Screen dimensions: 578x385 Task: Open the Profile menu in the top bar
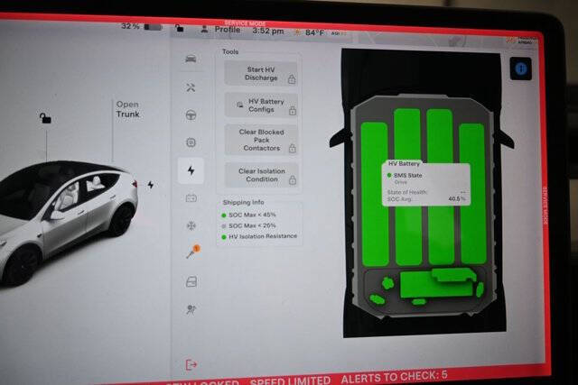[220, 30]
